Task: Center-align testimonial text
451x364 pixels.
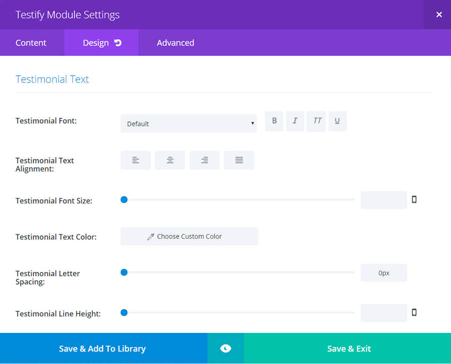Action: (170, 160)
